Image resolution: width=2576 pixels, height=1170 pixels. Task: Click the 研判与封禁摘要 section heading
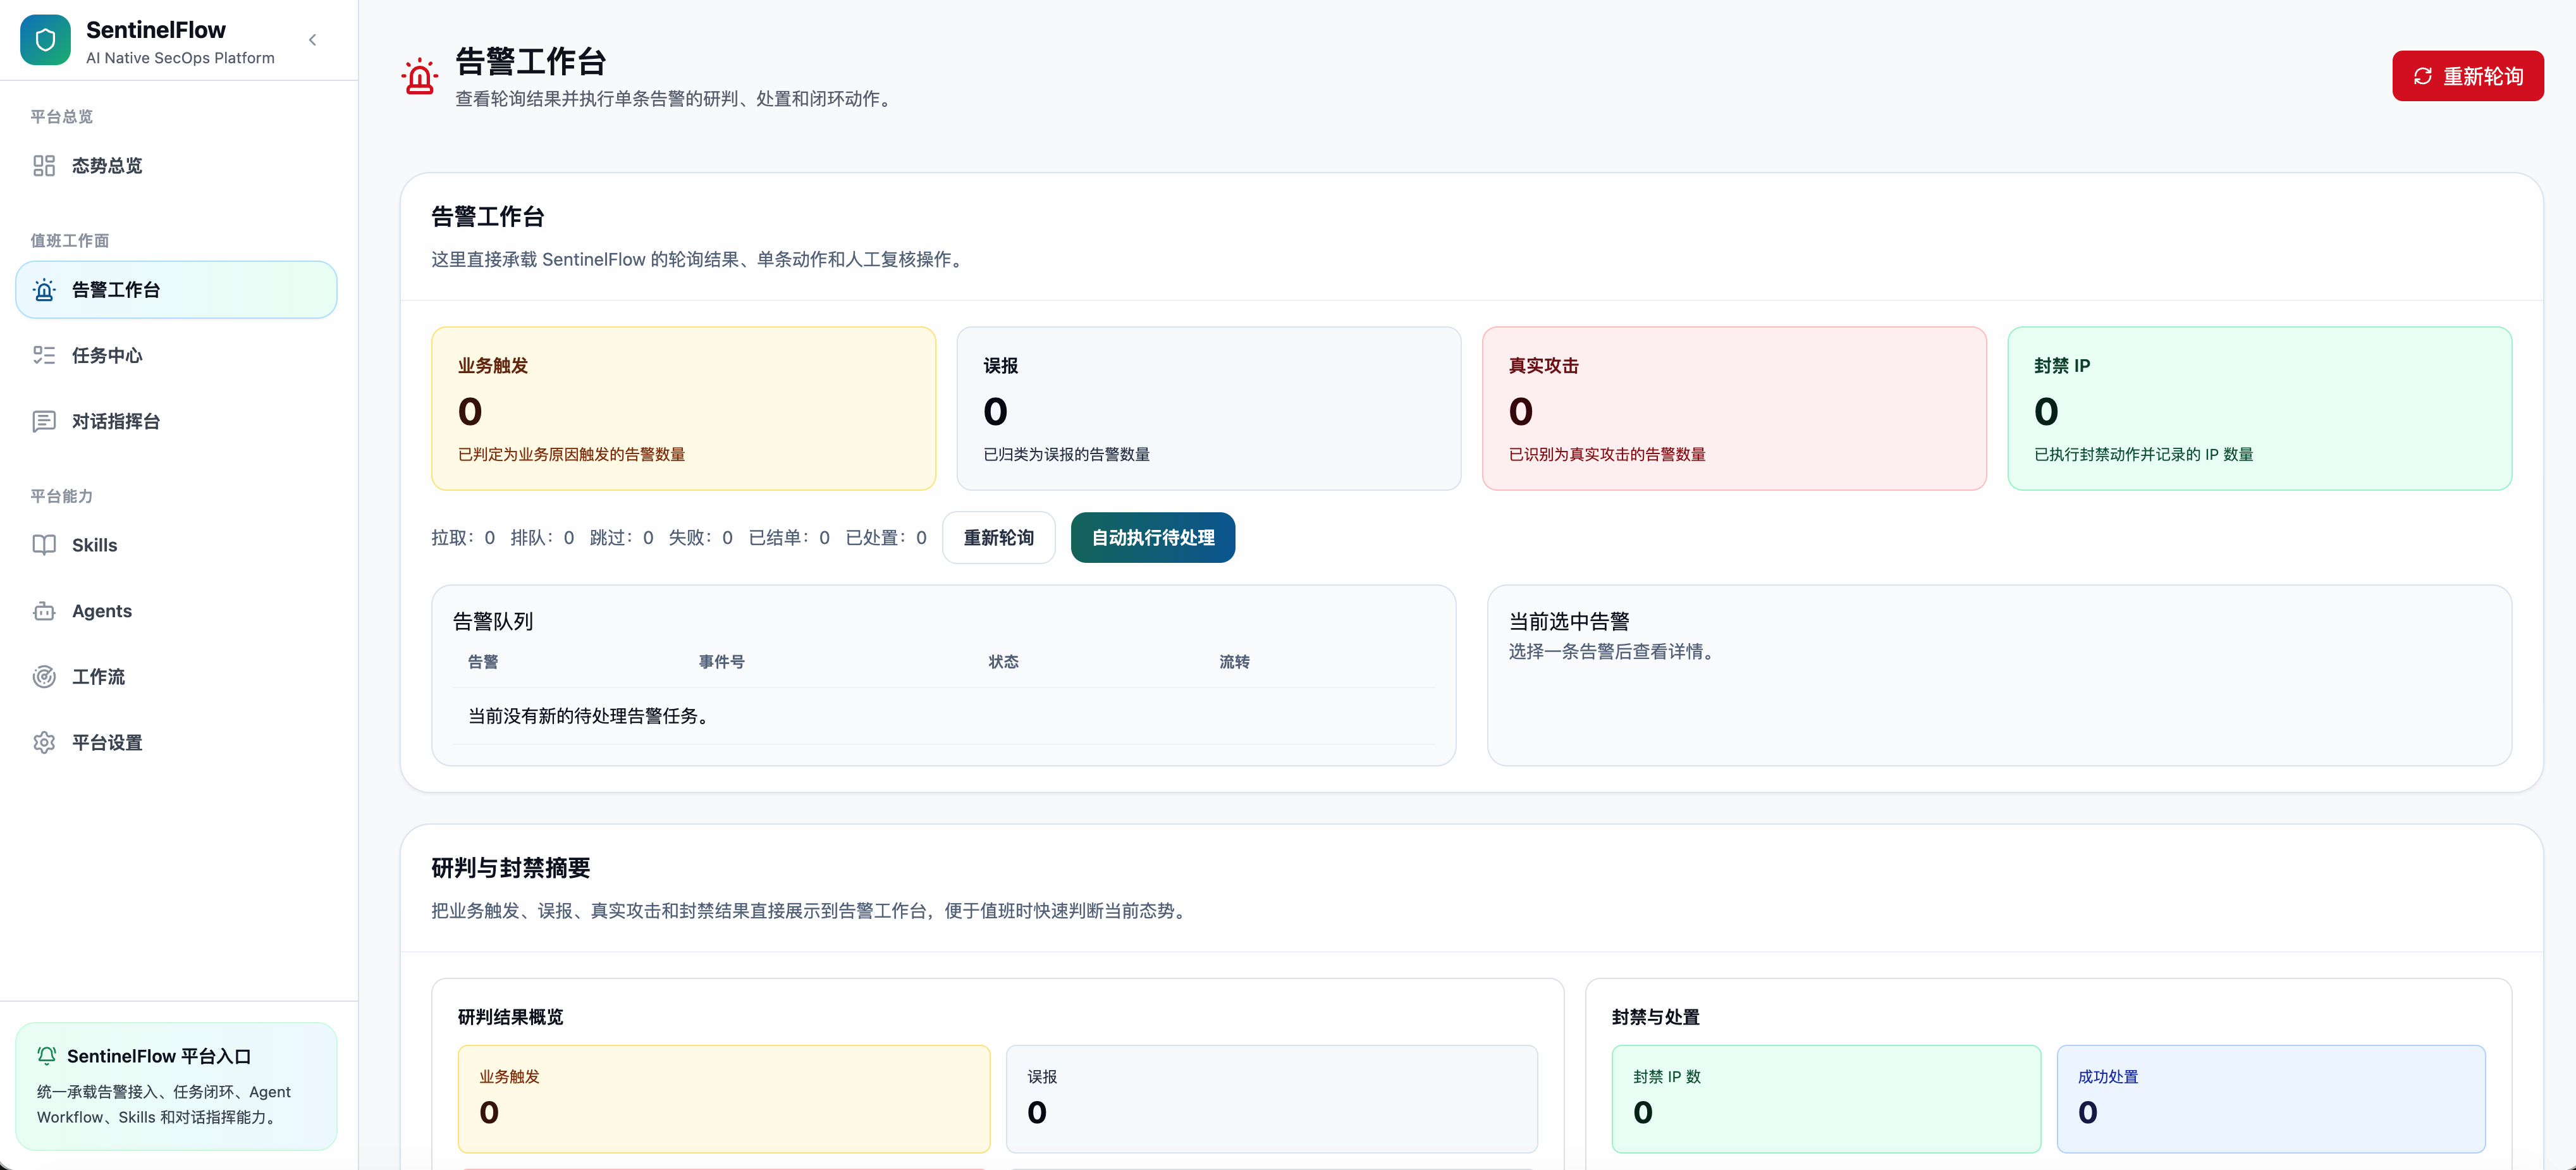[x=511, y=868]
